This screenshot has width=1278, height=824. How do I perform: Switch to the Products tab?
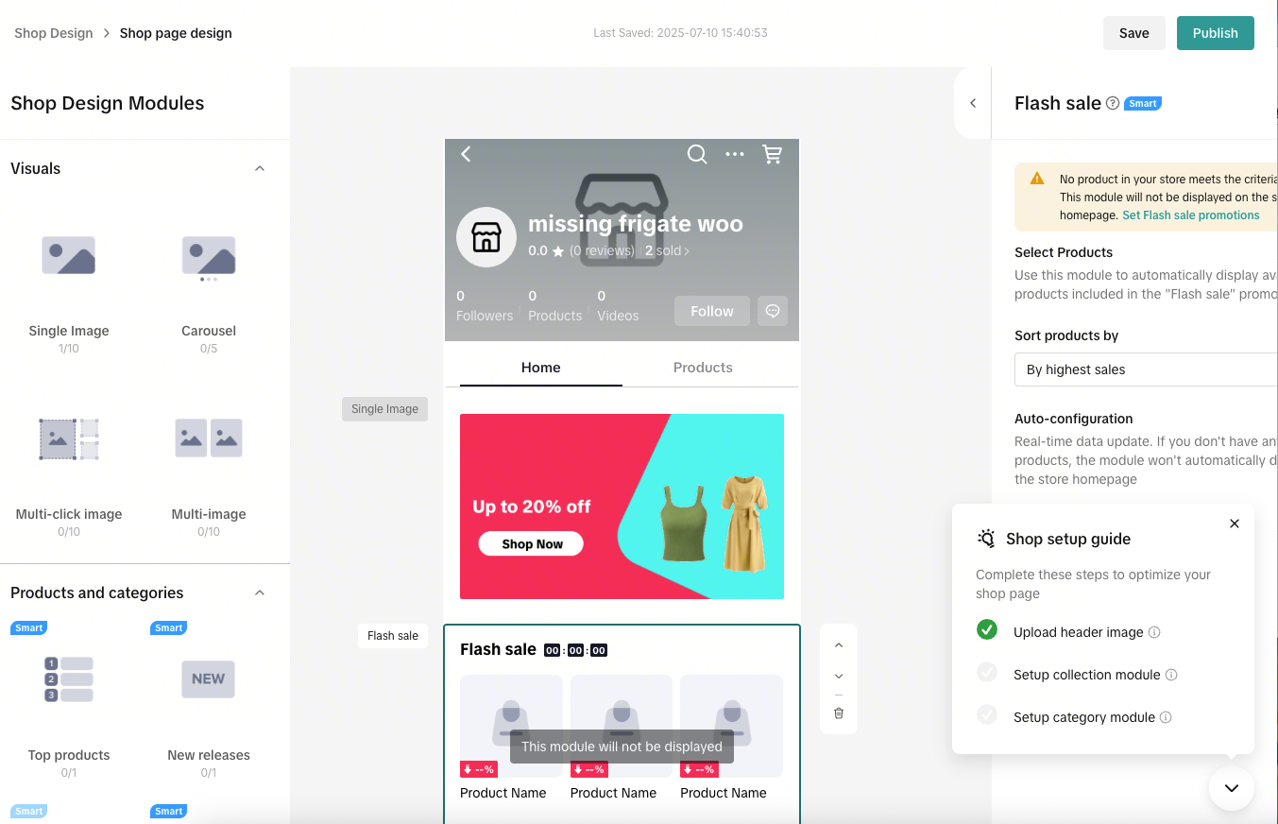pos(703,368)
